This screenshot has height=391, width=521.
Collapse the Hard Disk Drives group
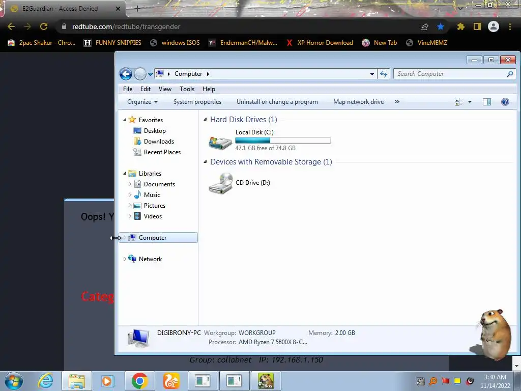(205, 119)
